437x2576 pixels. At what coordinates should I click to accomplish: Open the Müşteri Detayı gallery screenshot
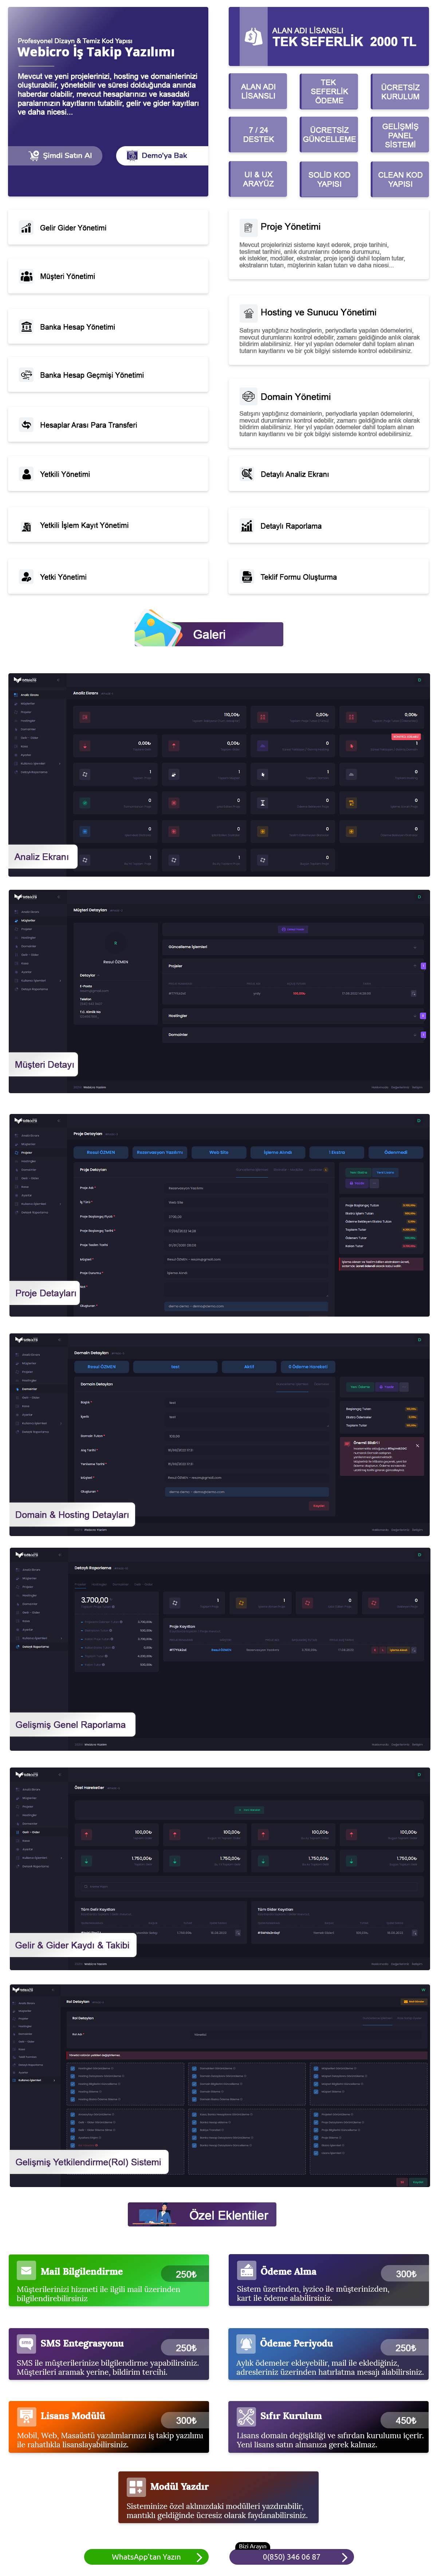coord(219,991)
